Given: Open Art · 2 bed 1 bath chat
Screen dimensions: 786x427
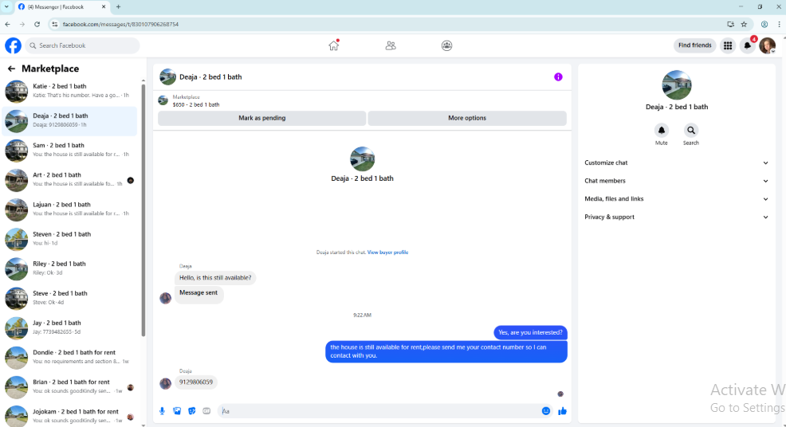Looking at the screenshot, I should click(69, 180).
